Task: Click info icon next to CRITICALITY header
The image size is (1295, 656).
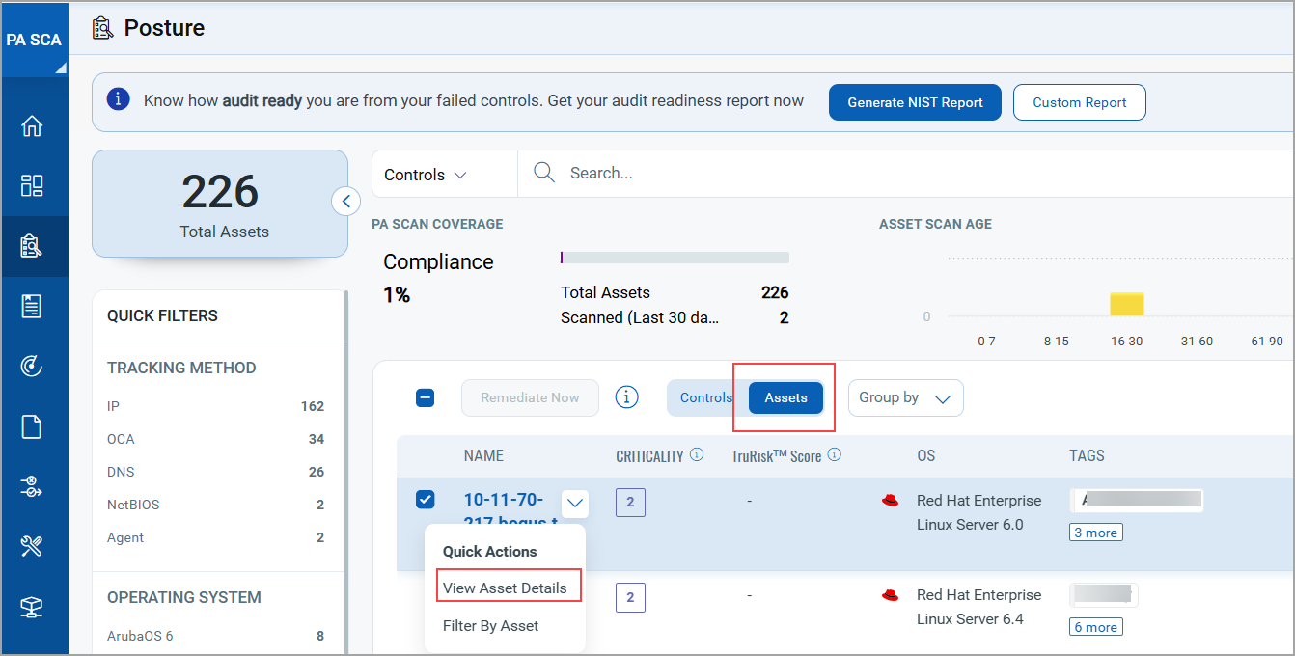Action: [697, 454]
